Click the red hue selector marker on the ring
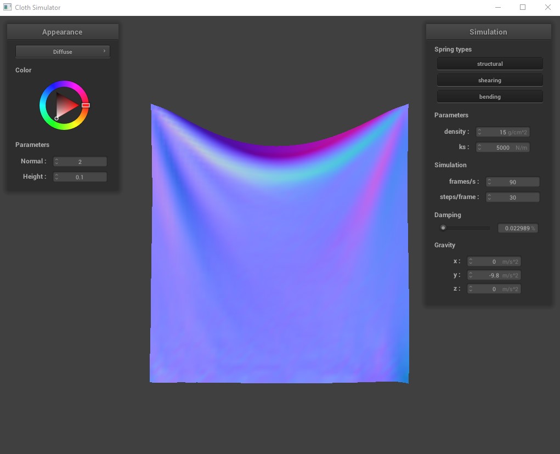The height and width of the screenshot is (454, 560). [86, 105]
